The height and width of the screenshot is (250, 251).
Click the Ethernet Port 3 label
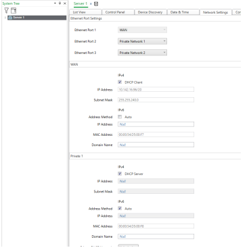(85, 53)
